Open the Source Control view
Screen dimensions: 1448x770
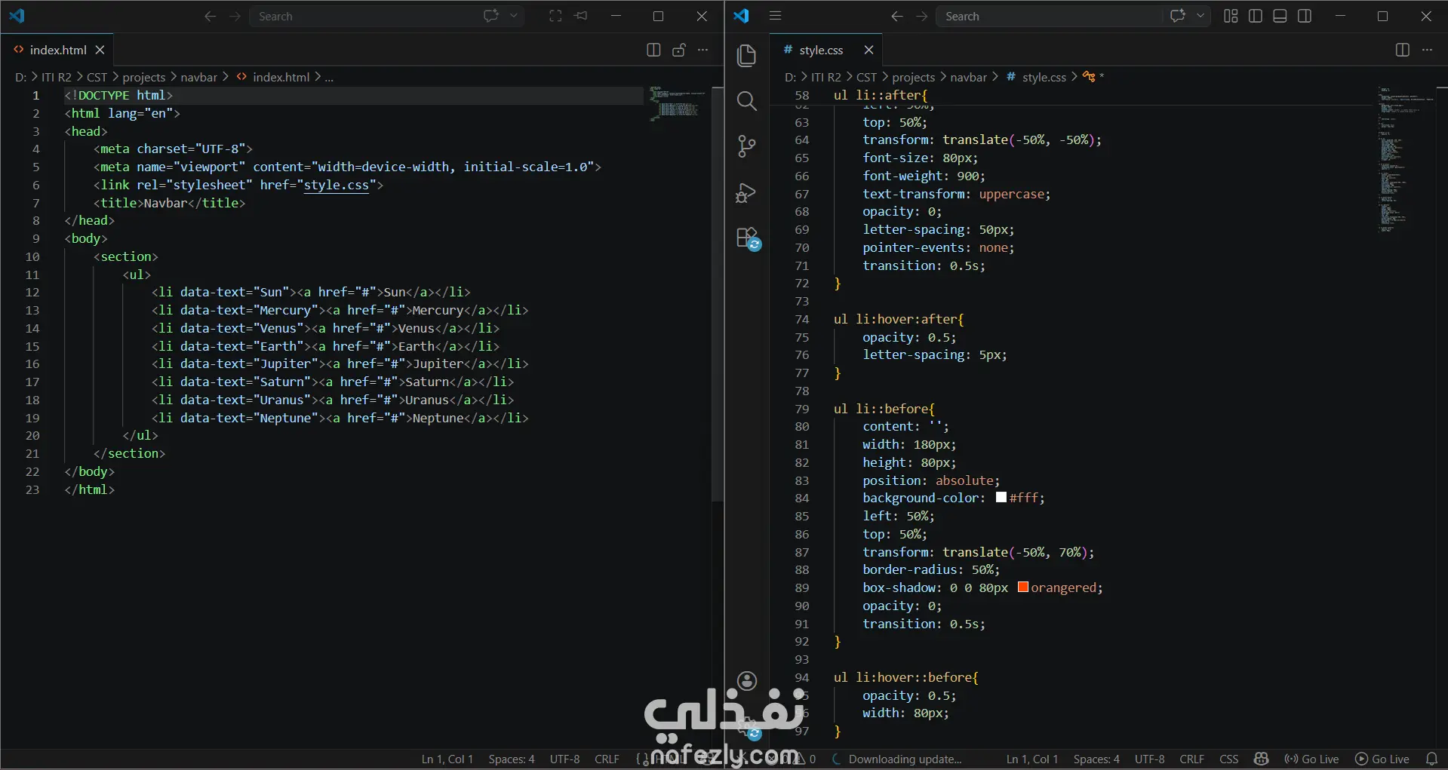746,146
